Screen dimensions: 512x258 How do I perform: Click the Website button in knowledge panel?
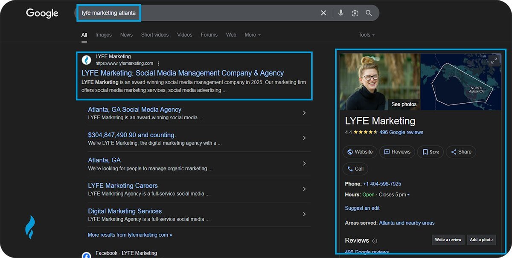[360, 152]
